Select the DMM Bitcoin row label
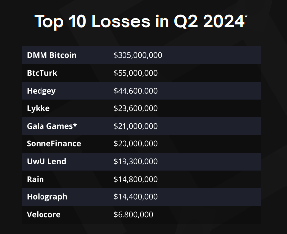 [x=51, y=55]
